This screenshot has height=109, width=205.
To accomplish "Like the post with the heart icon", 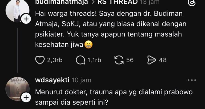I will 40,60.
